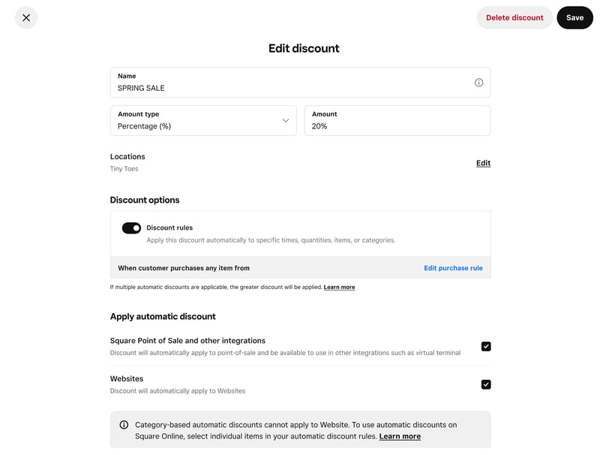Uncheck the Websites automatic discount checkbox
600x455 pixels.
pyautogui.click(x=486, y=384)
